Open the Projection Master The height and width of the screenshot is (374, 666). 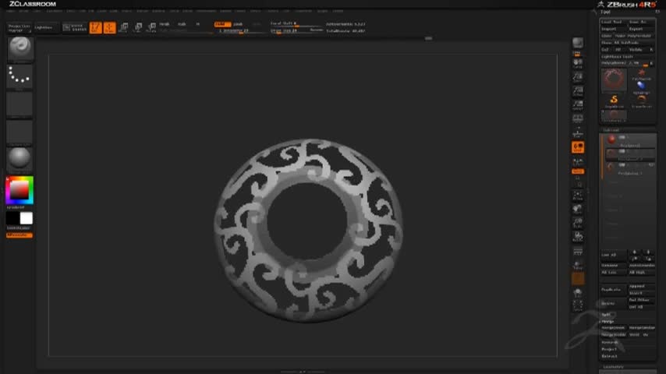click(x=19, y=28)
